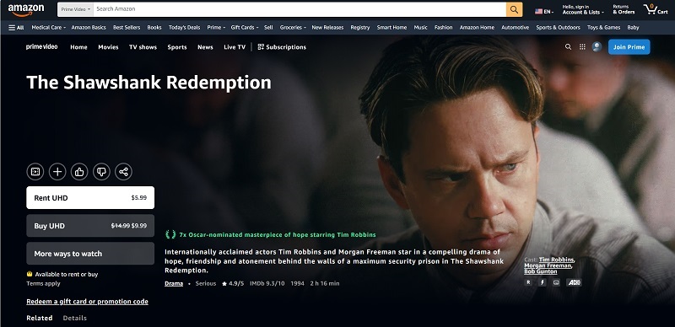Expand Groceries dropdown
The height and width of the screenshot is (327, 675).
[293, 28]
